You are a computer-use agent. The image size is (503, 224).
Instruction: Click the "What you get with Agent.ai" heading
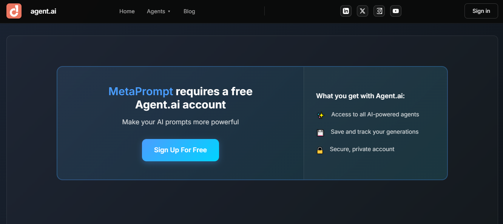point(360,96)
